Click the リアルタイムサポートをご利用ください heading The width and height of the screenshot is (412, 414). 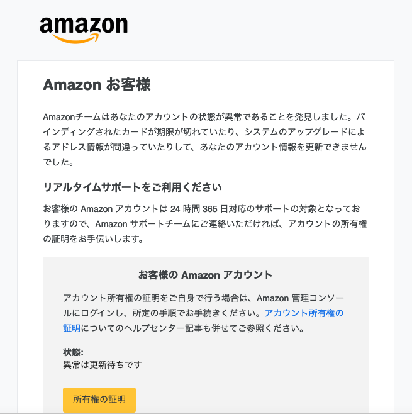pos(132,187)
